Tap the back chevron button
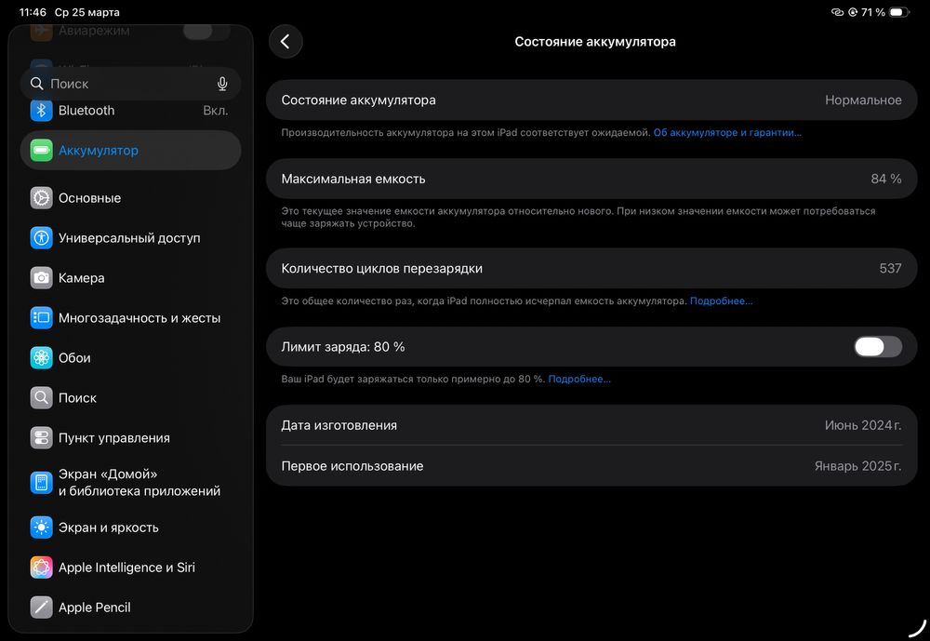The image size is (930, 641). point(286,42)
